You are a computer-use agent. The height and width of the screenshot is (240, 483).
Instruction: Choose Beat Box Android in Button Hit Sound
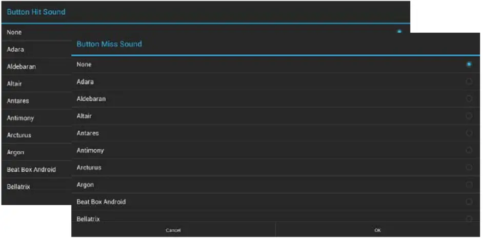click(x=31, y=170)
